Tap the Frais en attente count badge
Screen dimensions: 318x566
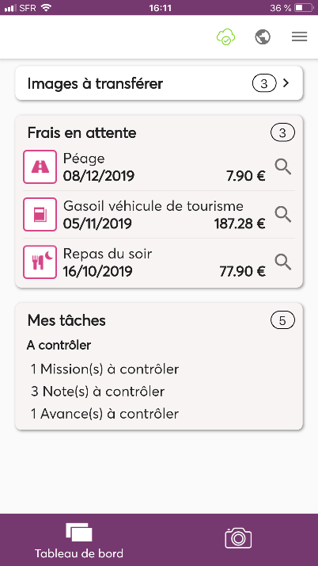[282, 133]
